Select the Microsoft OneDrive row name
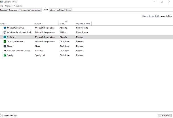173x118 pixels. tap(16, 28)
